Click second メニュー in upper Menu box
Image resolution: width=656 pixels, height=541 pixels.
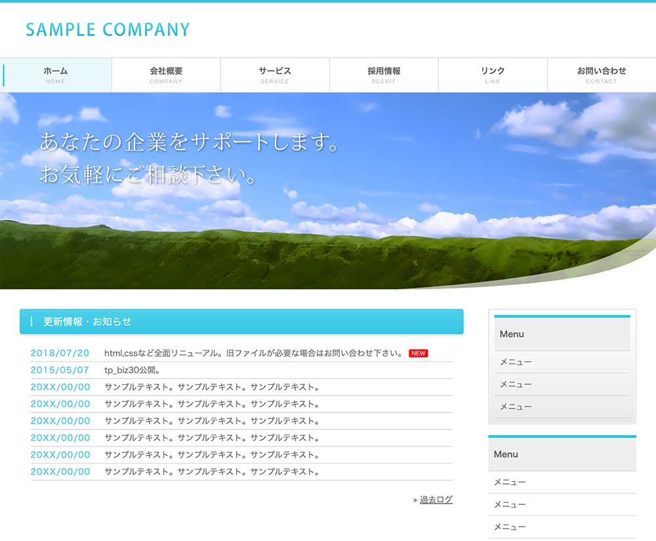[x=562, y=384]
